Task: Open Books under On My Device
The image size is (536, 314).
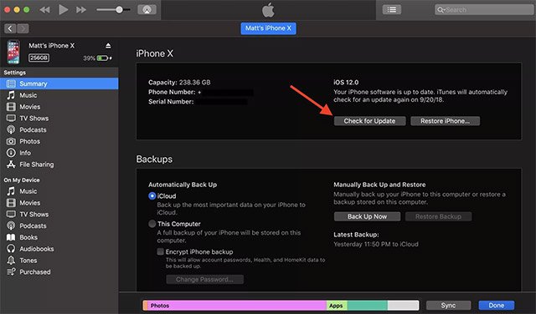Action: click(x=59, y=237)
